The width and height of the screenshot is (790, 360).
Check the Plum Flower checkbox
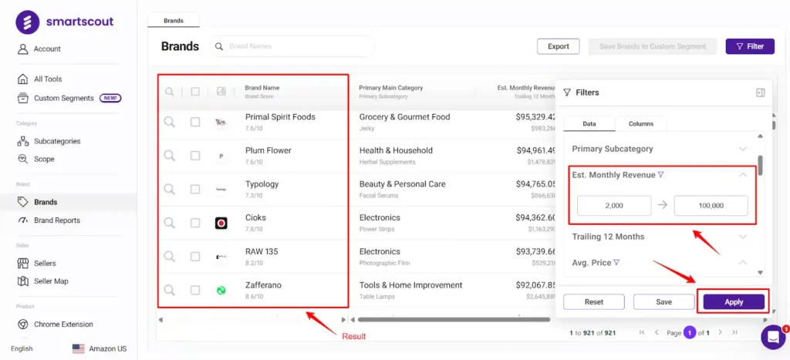(195, 156)
